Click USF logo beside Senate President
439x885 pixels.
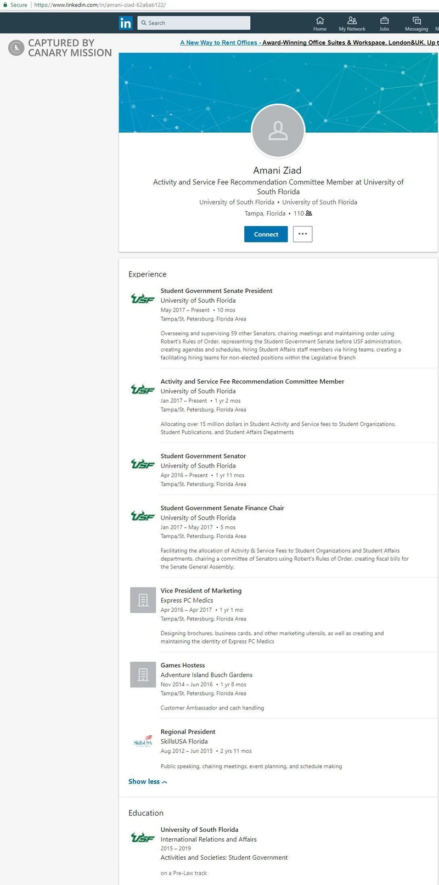coord(143,299)
